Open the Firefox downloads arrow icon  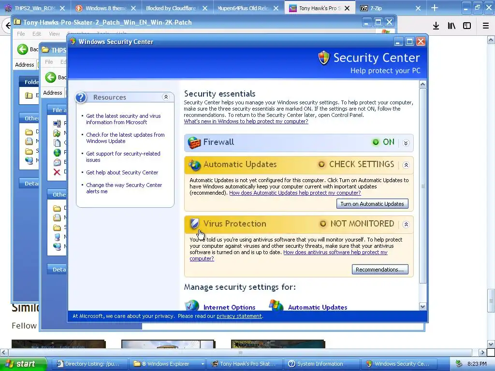436,26
